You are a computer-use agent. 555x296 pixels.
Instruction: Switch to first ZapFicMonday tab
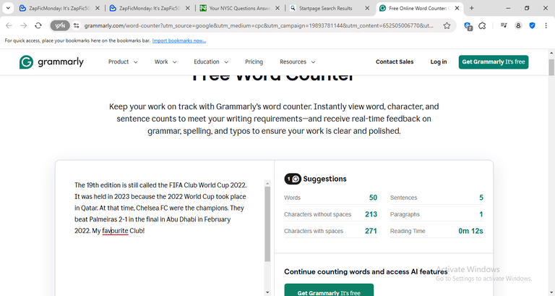pos(59,8)
